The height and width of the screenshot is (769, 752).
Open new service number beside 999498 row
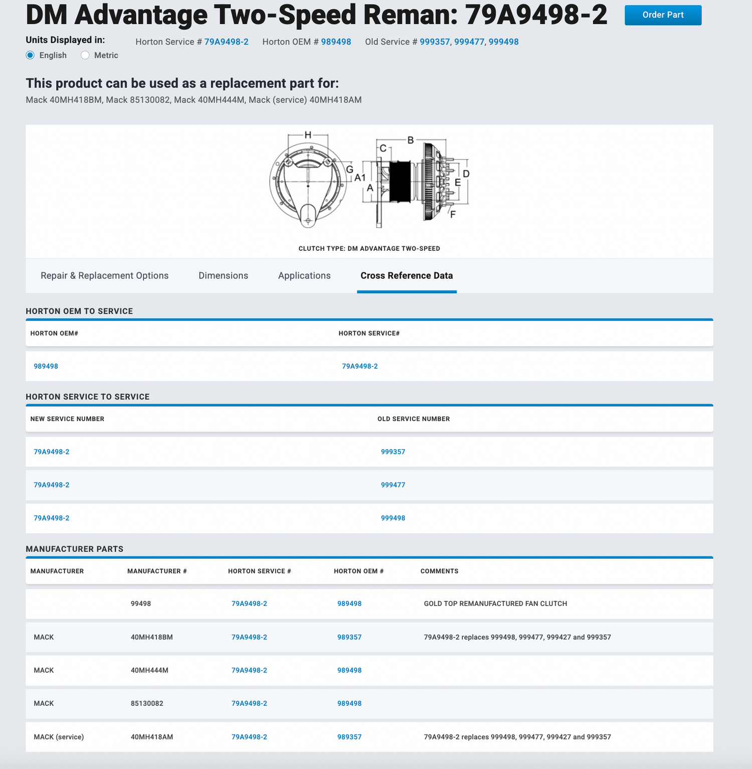click(52, 518)
